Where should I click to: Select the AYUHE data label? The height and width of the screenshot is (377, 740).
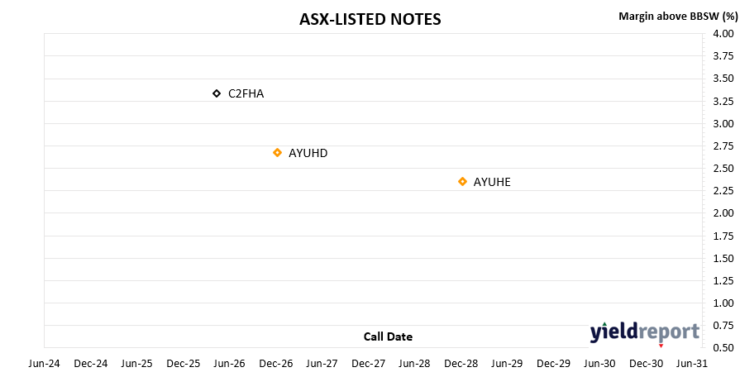pyautogui.click(x=492, y=182)
